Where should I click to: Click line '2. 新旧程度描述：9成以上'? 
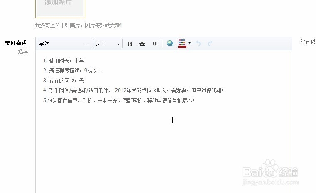click(x=72, y=71)
